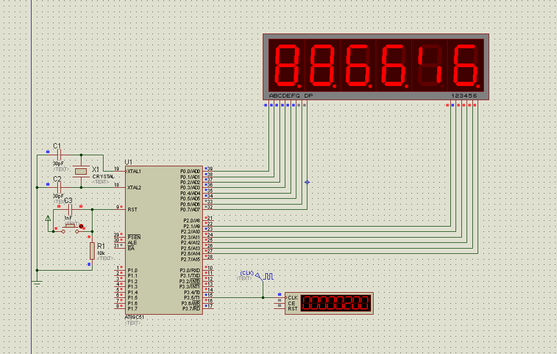Click the P2.6/A14 pin label
The width and height of the screenshot is (557, 354).
(x=191, y=254)
